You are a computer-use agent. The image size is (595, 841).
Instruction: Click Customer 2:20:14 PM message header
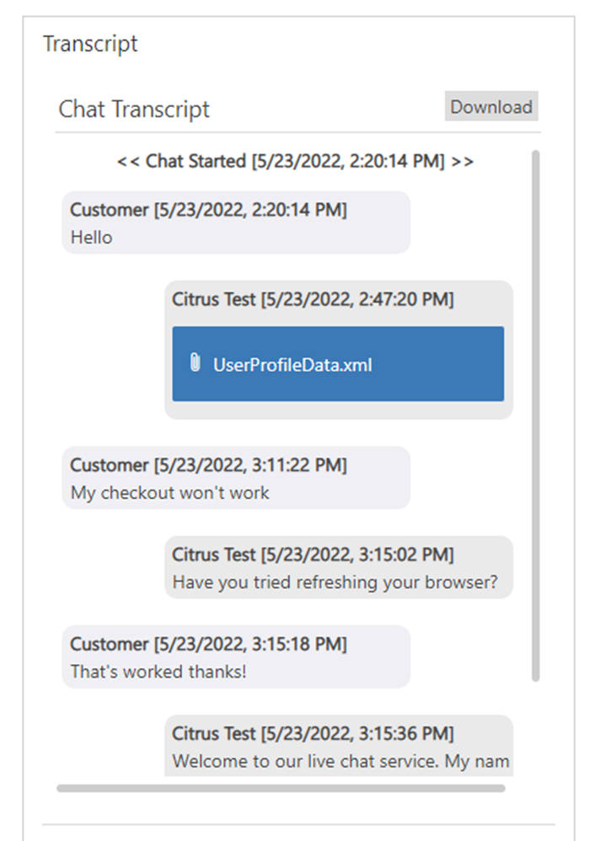click(208, 209)
